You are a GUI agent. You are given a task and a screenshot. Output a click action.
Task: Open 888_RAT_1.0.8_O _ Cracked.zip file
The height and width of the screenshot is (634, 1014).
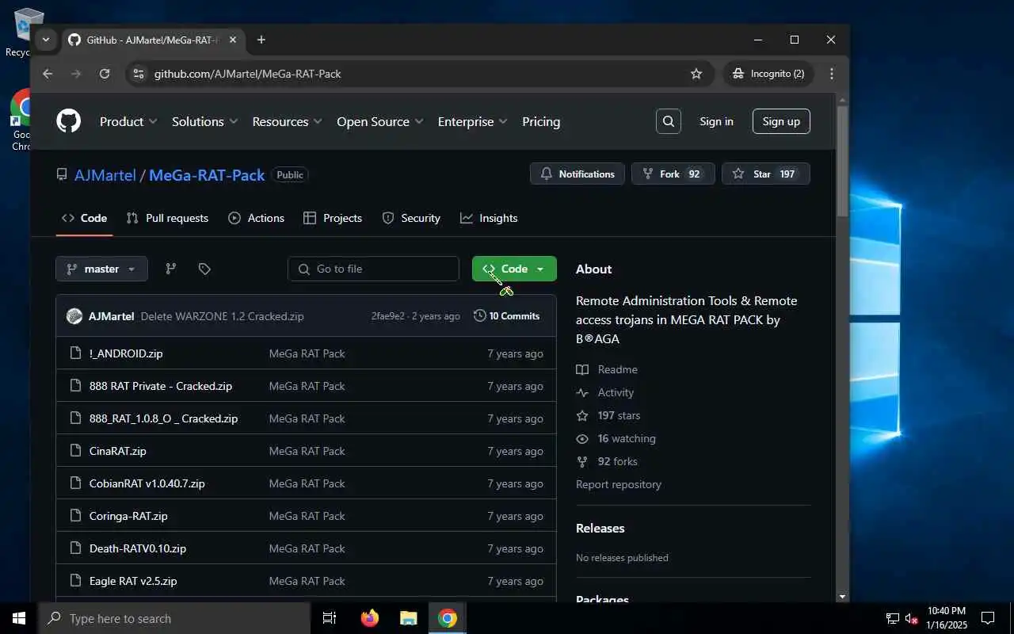(x=163, y=418)
